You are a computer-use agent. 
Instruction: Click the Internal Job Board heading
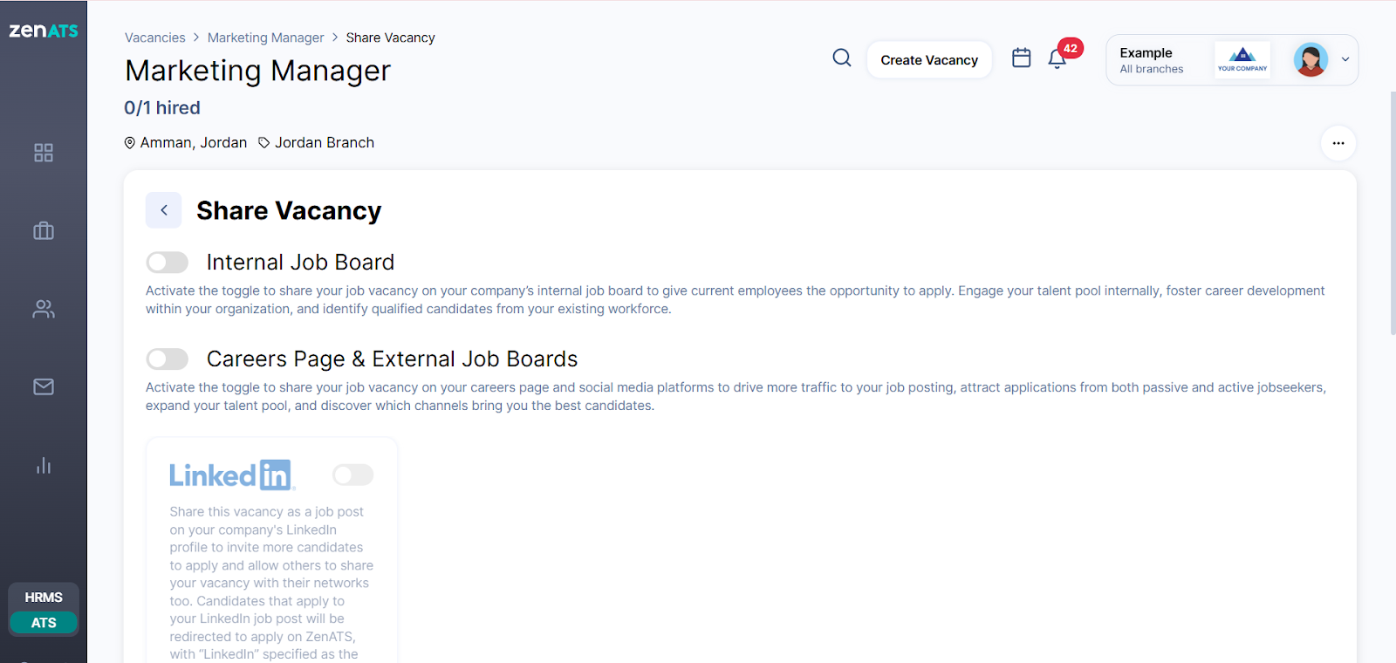click(300, 263)
